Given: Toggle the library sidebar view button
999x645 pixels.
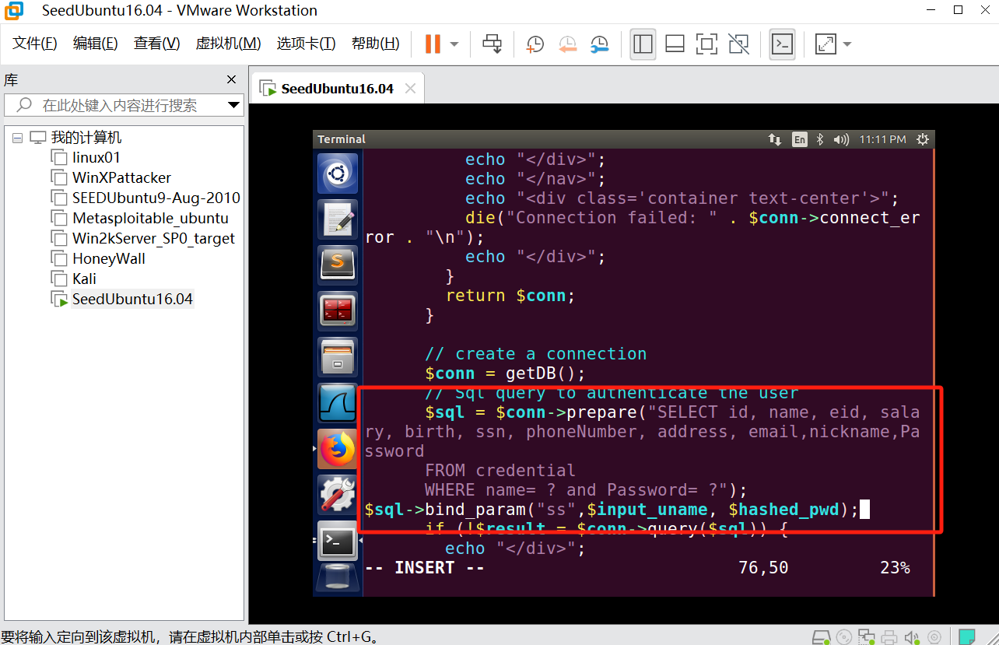Looking at the screenshot, I should click(x=643, y=44).
